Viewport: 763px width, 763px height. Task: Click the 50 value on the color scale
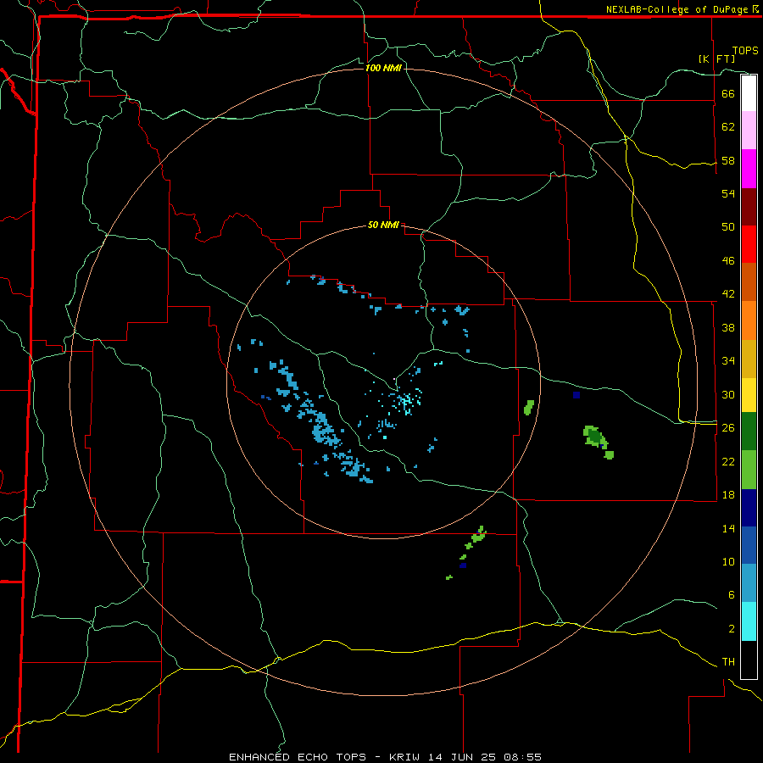point(728,226)
